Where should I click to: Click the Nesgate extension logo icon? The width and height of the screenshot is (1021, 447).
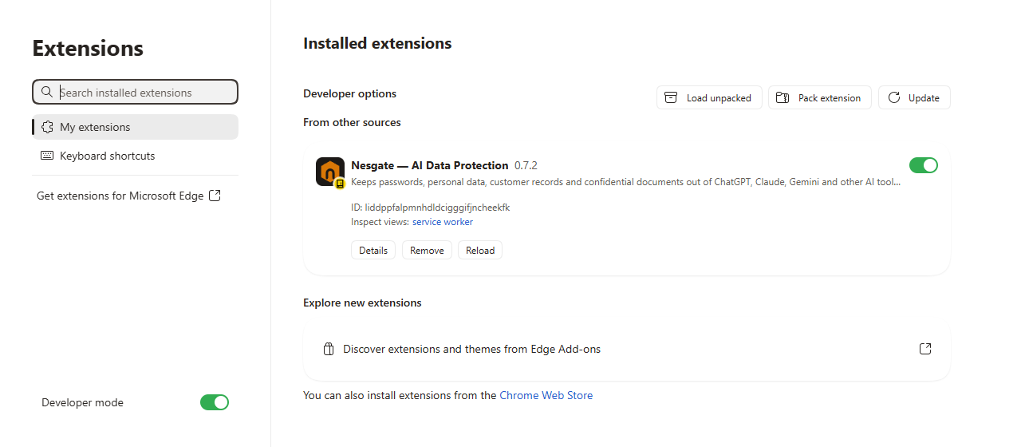(x=330, y=172)
